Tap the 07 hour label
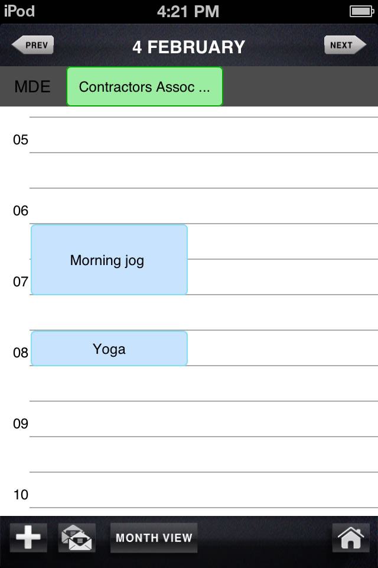Screen dimensions: 378x568 [21, 282]
